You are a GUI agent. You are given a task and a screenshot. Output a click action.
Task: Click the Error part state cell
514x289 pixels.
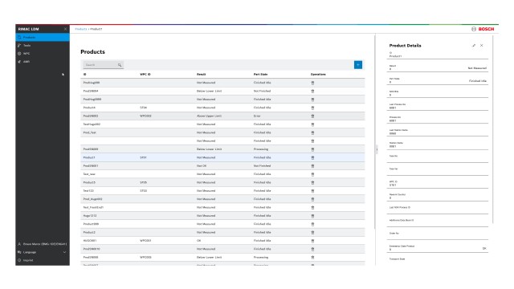[x=257, y=116]
